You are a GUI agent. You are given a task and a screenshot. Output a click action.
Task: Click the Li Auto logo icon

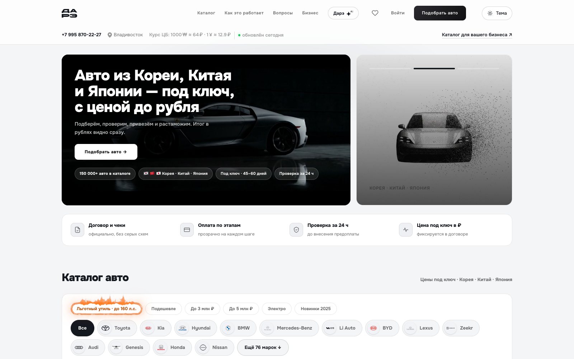click(x=330, y=328)
